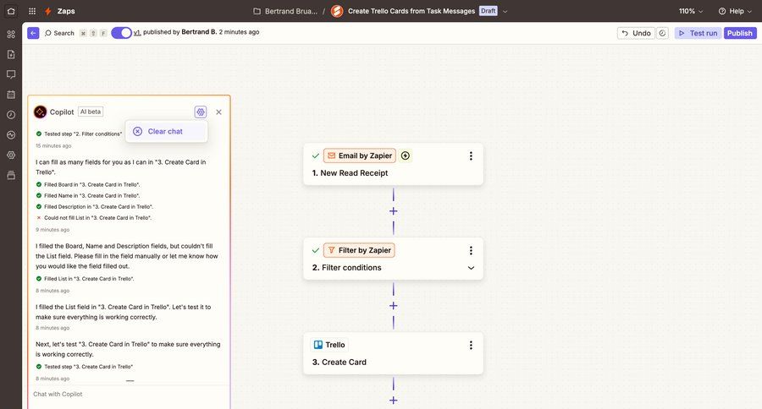The height and width of the screenshot is (409, 762).
Task: Click the Draft status badge
Action: point(488,11)
